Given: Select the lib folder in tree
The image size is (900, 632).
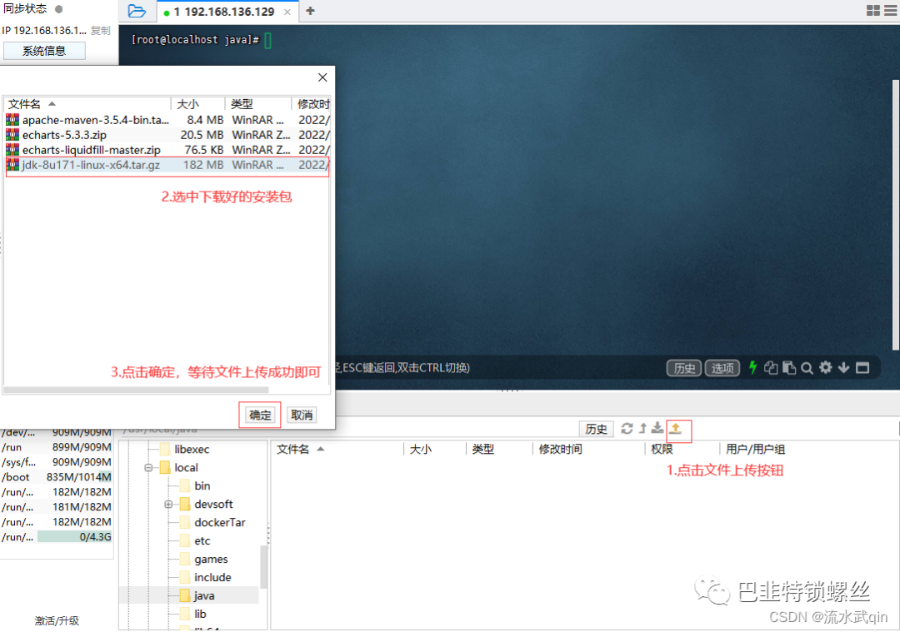Looking at the screenshot, I should tap(200, 615).
